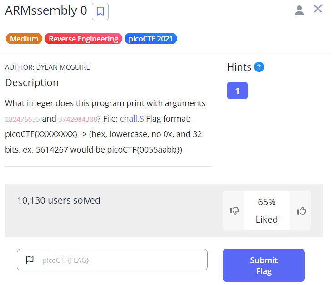Close the challenge dialog with X
The image size is (334, 285).
[318, 9]
